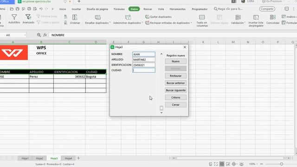Open the Insertar tab
The width and height of the screenshot is (297, 167).
click(x=76, y=9)
